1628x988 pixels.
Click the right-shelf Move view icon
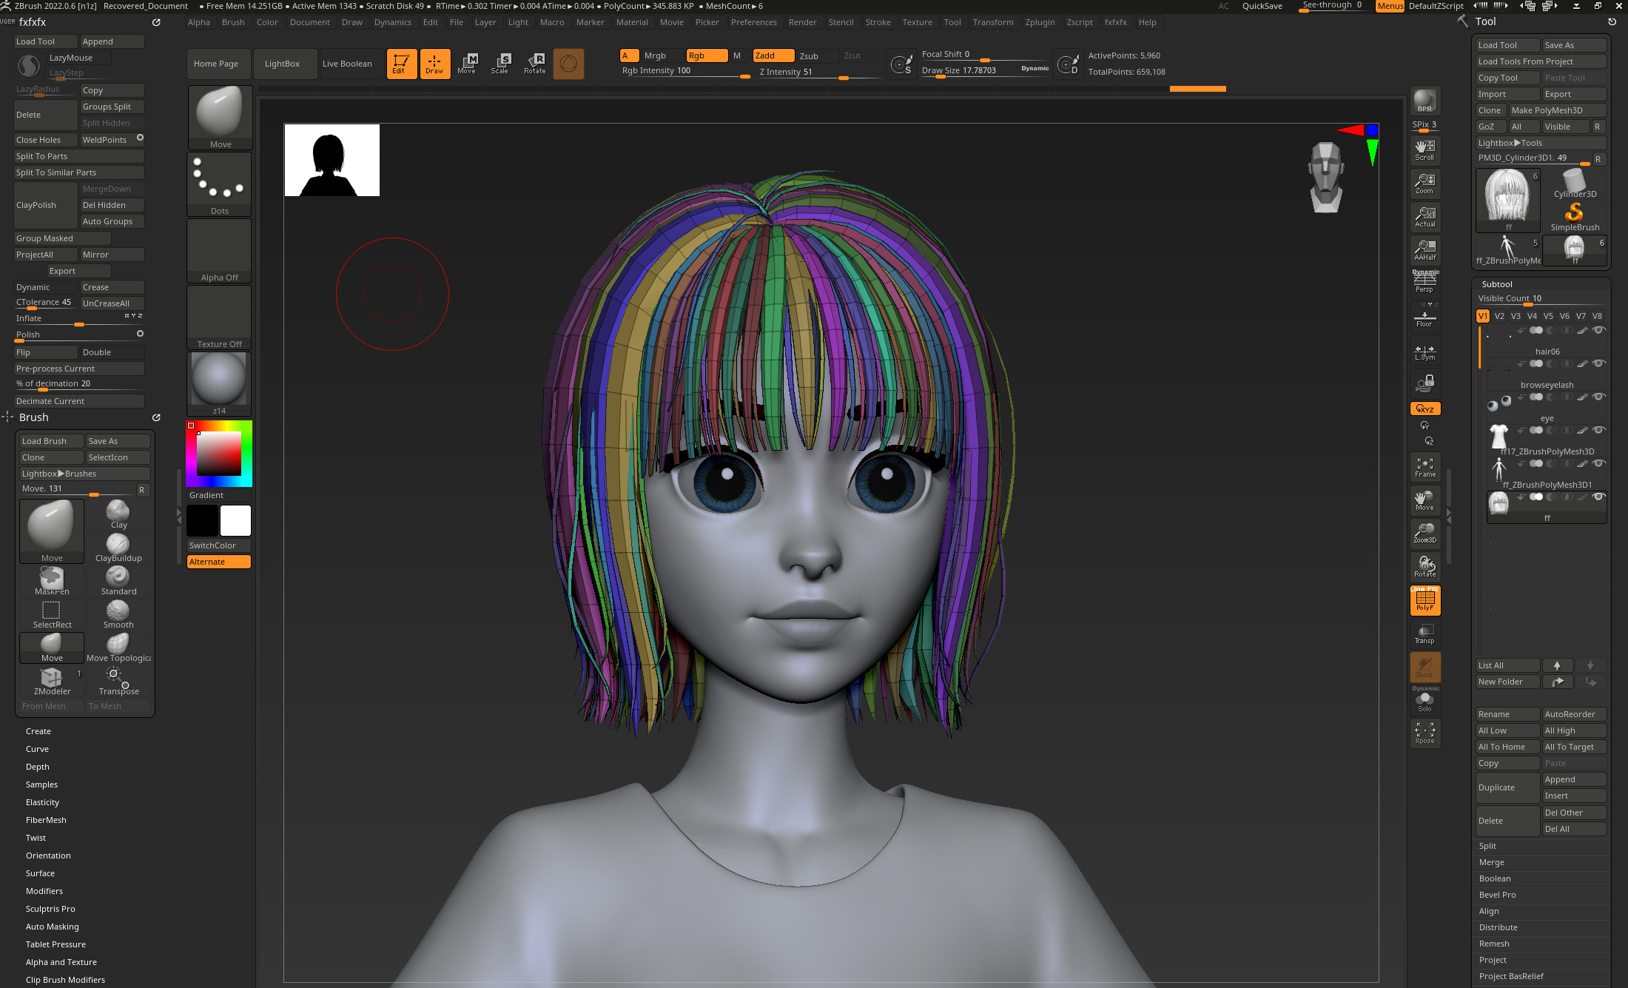(1424, 500)
